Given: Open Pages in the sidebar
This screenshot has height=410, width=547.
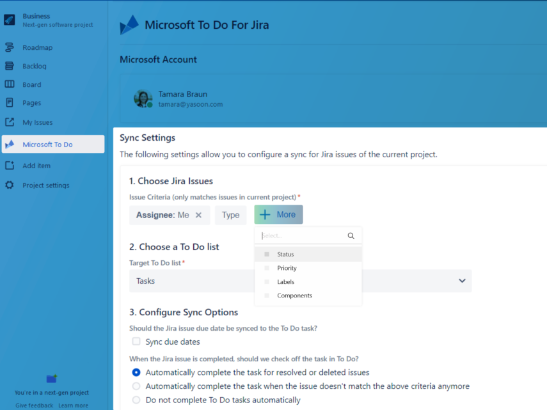Looking at the screenshot, I should click(32, 103).
